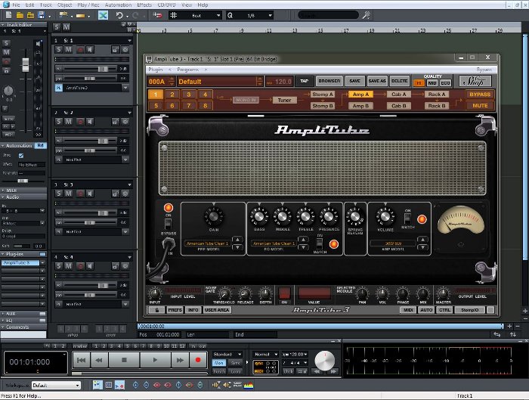
Task: Open the Workspace Default dropdown
Action: (57, 385)
